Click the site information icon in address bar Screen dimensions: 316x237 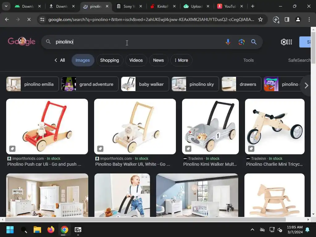click(x=42, y=19)
